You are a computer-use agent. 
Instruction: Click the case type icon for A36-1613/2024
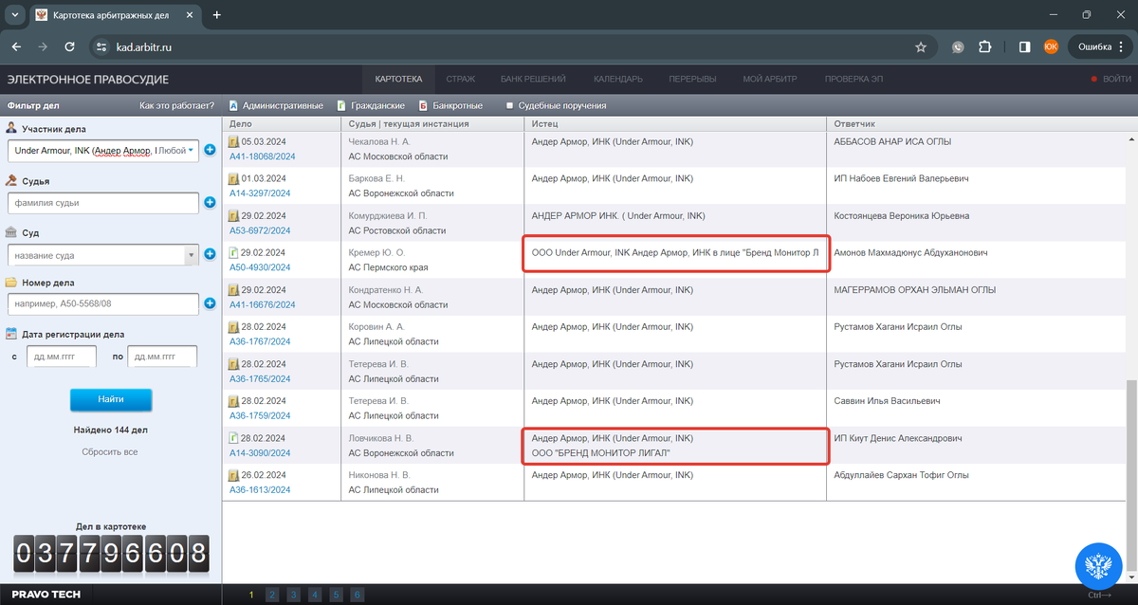click(x=233, y=475)
